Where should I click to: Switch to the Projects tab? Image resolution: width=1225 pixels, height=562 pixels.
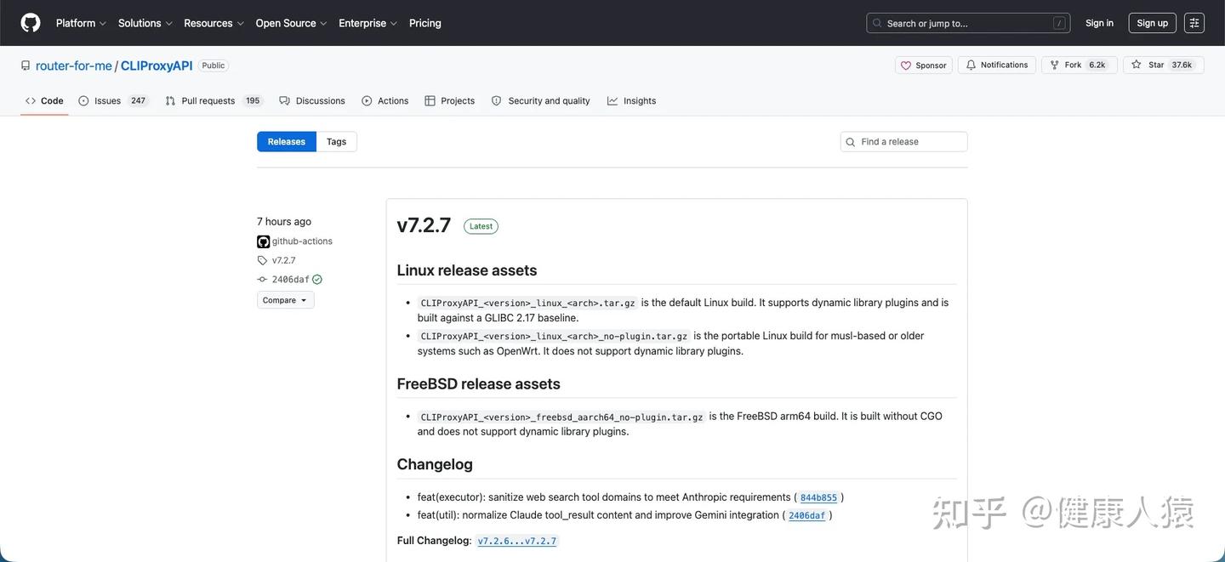(x=450, y=100)
